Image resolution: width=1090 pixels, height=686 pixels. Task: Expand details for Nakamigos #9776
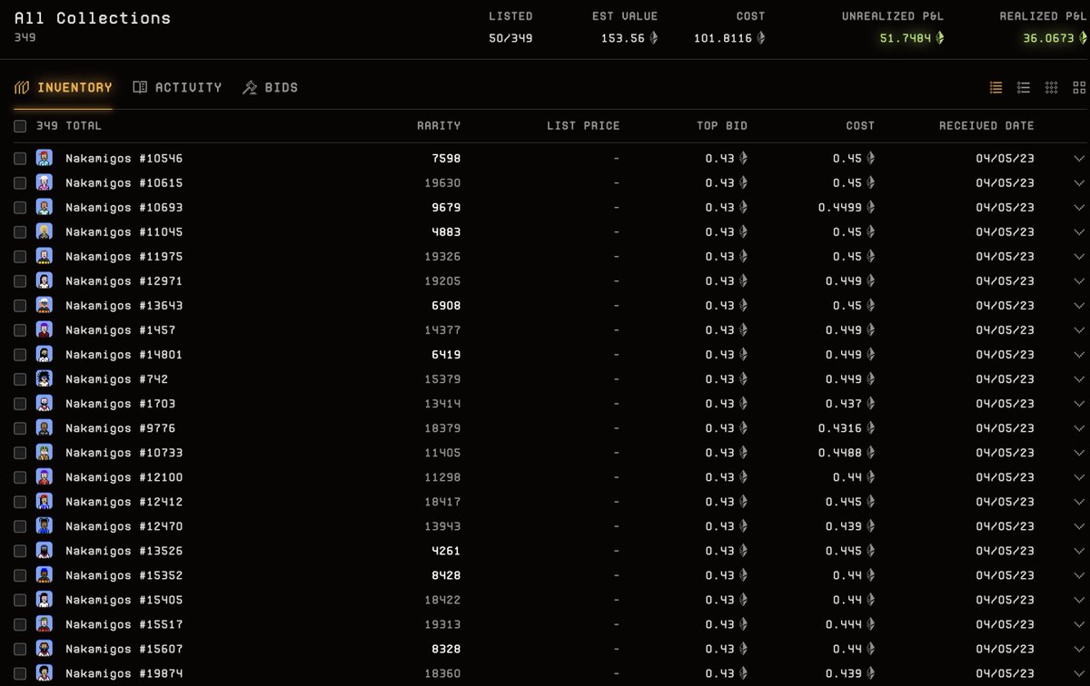(x=1079, y=427)
